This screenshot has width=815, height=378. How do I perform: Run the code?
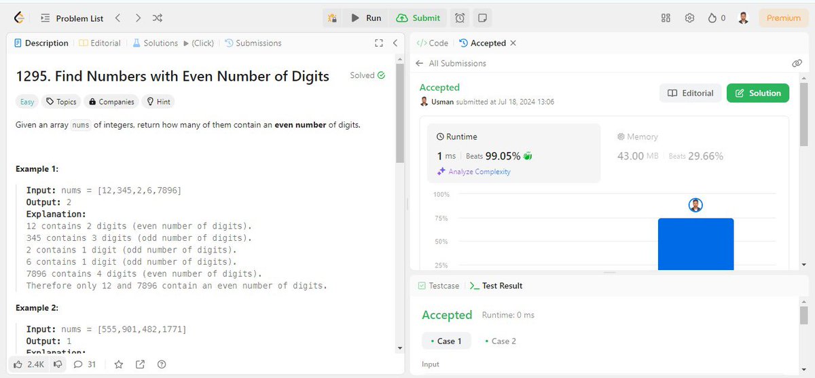click(366, 18)
